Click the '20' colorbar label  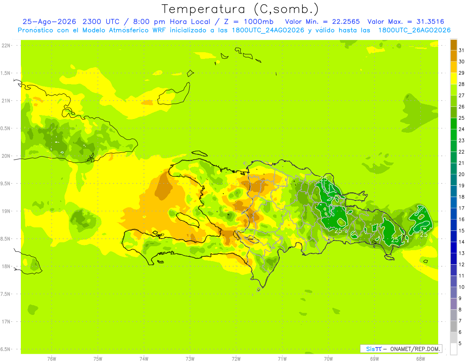point(462,174)
